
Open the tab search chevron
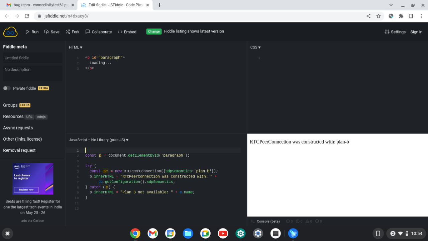[391, 5]
